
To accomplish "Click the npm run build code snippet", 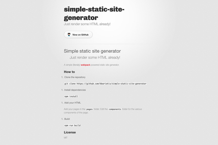I will [72, 125].
